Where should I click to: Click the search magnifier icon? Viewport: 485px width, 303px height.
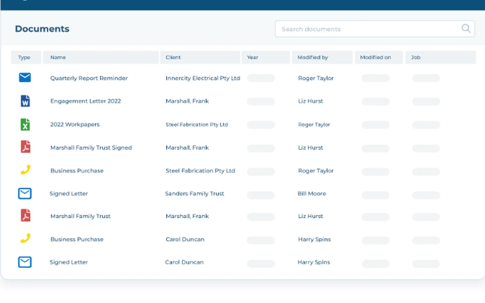466,29
